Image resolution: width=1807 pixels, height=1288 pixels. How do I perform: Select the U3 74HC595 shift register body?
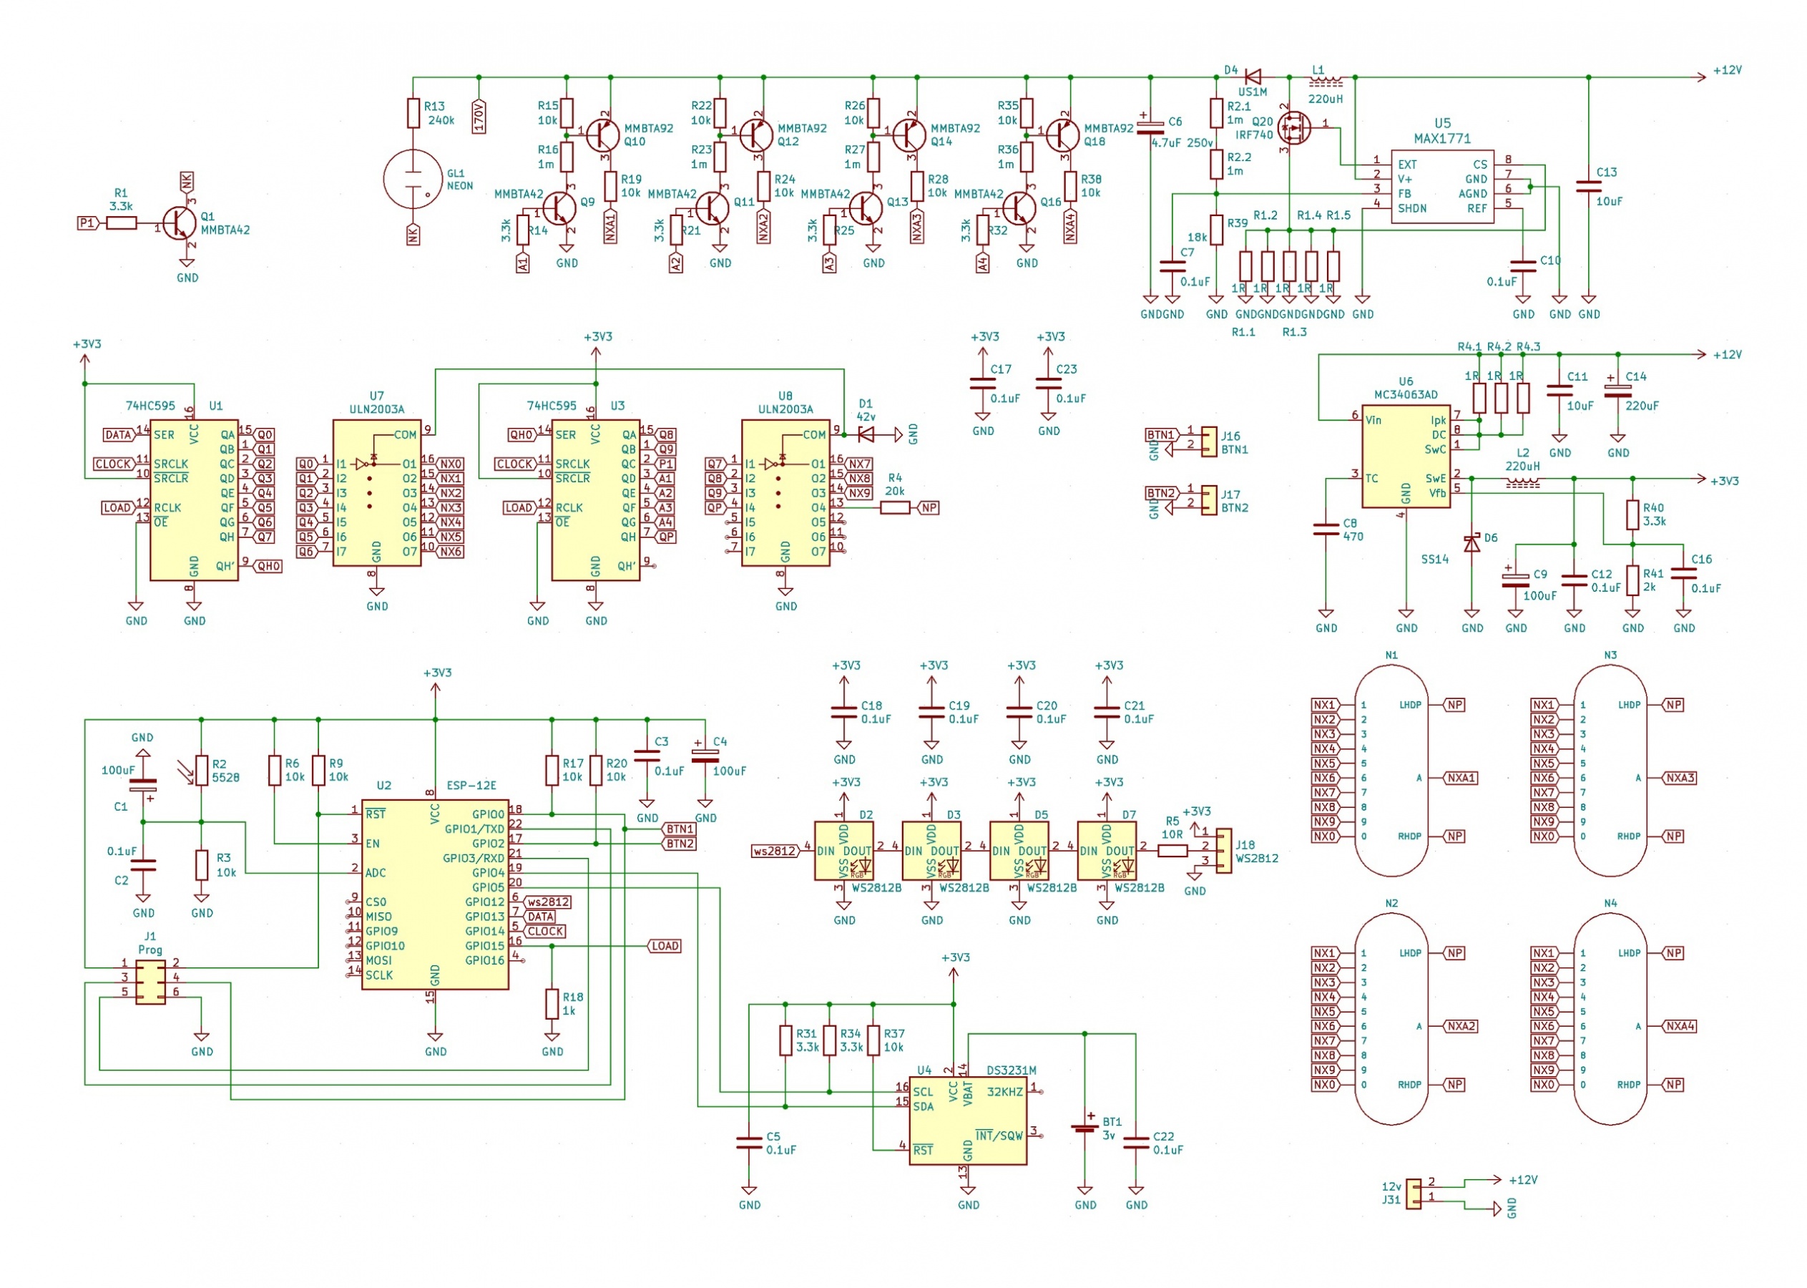[595, 499]
